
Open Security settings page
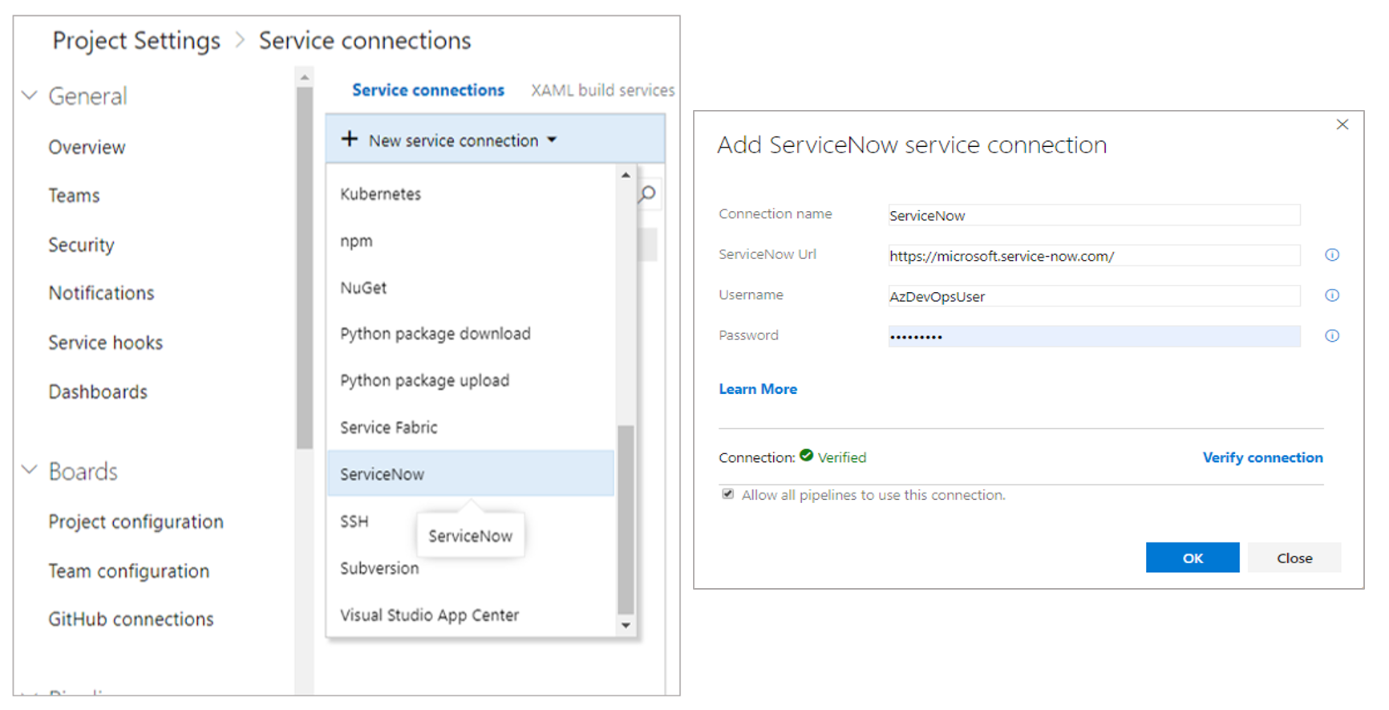point(81,245)
